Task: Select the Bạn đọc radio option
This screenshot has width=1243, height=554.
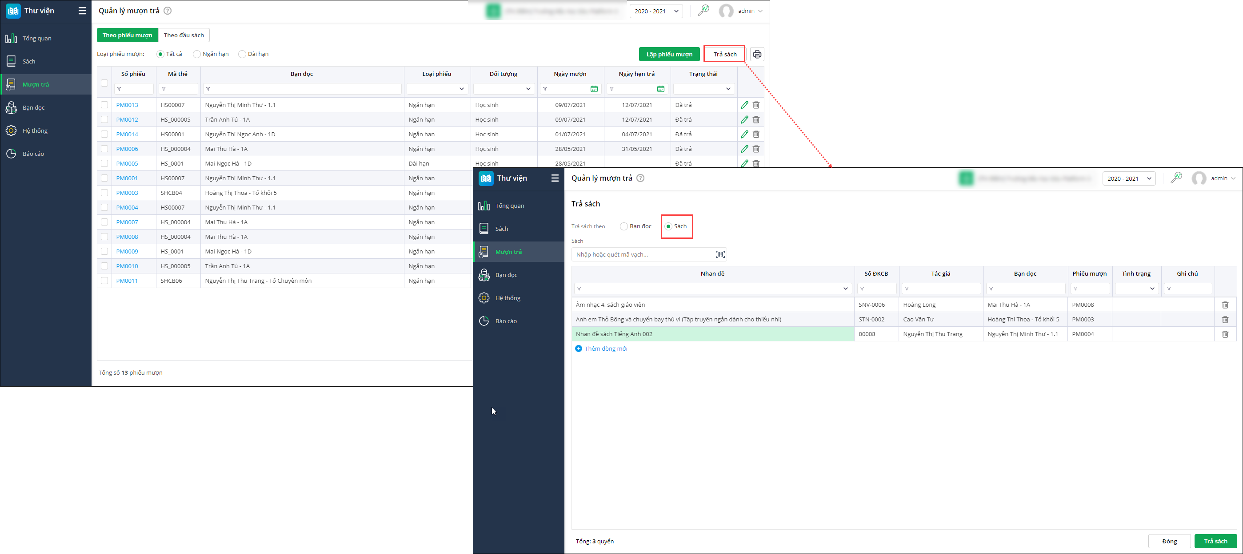Action: coord(624,226)
